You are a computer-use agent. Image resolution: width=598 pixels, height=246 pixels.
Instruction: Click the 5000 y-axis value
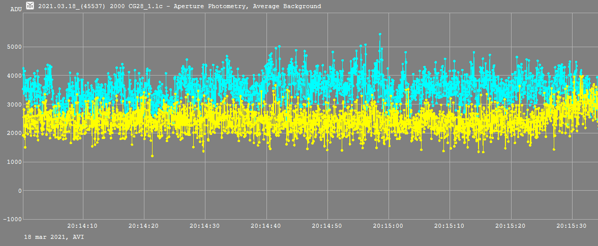[14, 47]
